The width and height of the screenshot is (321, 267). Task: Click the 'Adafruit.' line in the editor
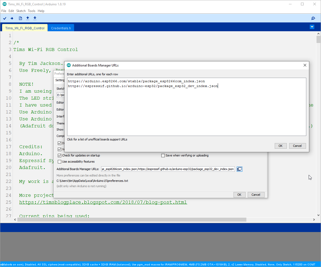click(32, 167)
